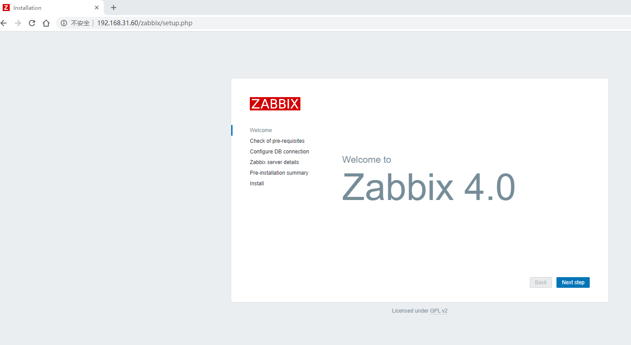
Task: Click the browser forward arrow
Action: (x=18, y=23)
